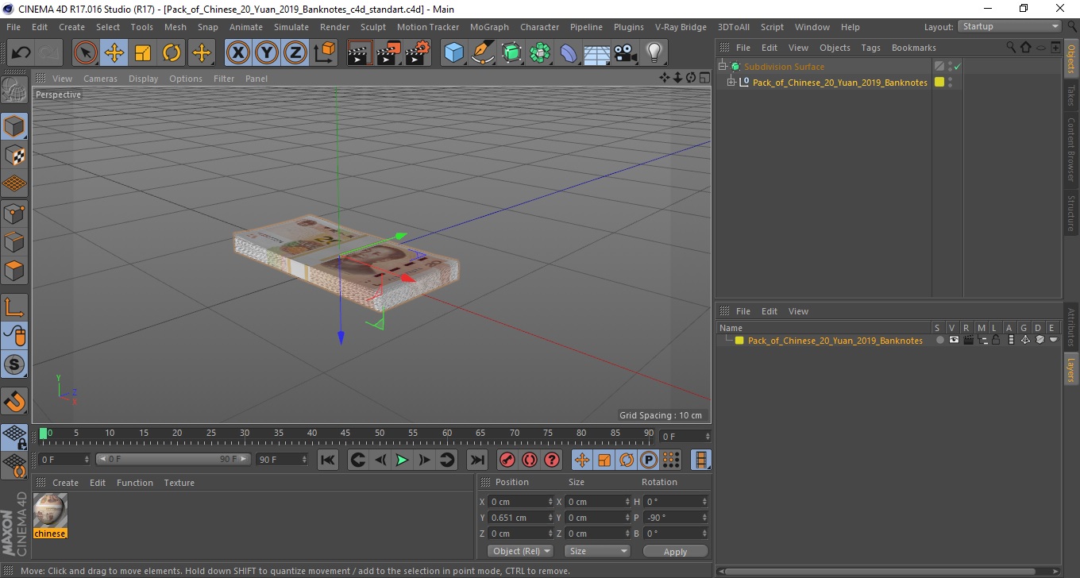Screen dimensions: 1080x578
Task: Toggle layer Lock icon
Action: click(996, 340)
